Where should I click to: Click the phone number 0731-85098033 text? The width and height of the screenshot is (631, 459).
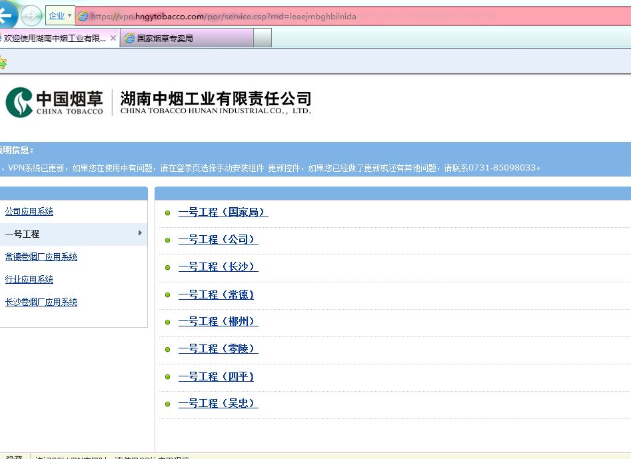point(502,168)
